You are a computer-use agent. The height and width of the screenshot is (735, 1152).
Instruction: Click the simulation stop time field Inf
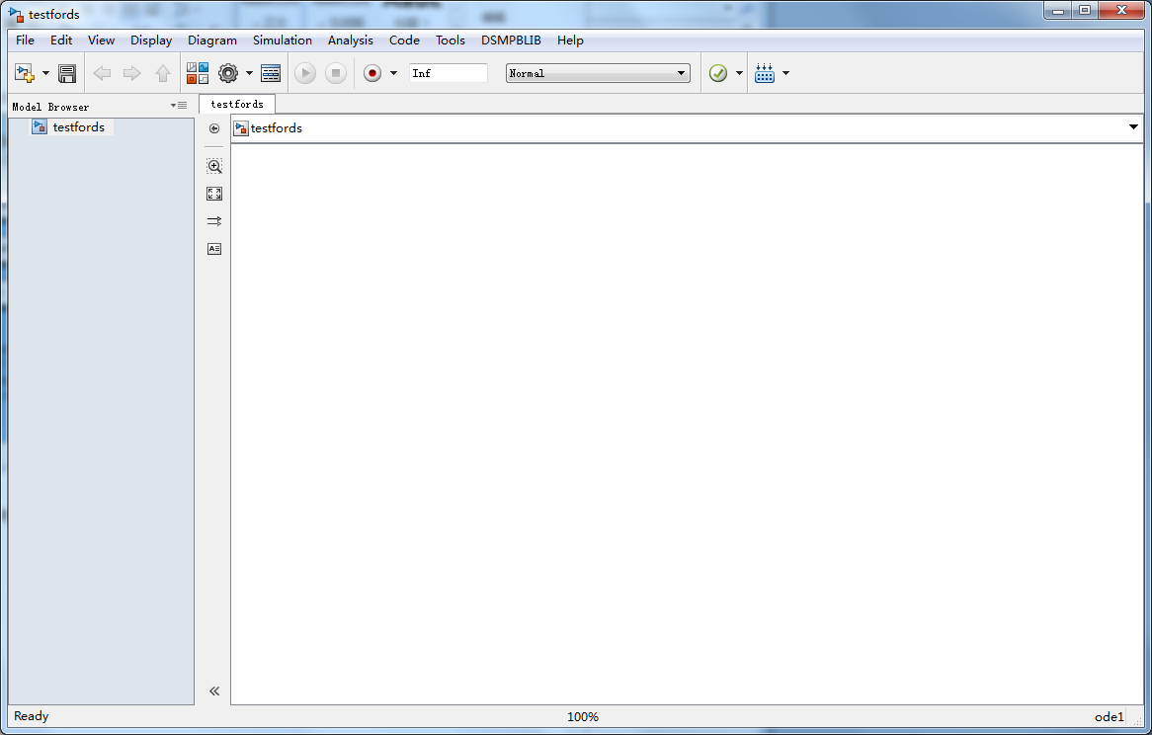[449, 73]
